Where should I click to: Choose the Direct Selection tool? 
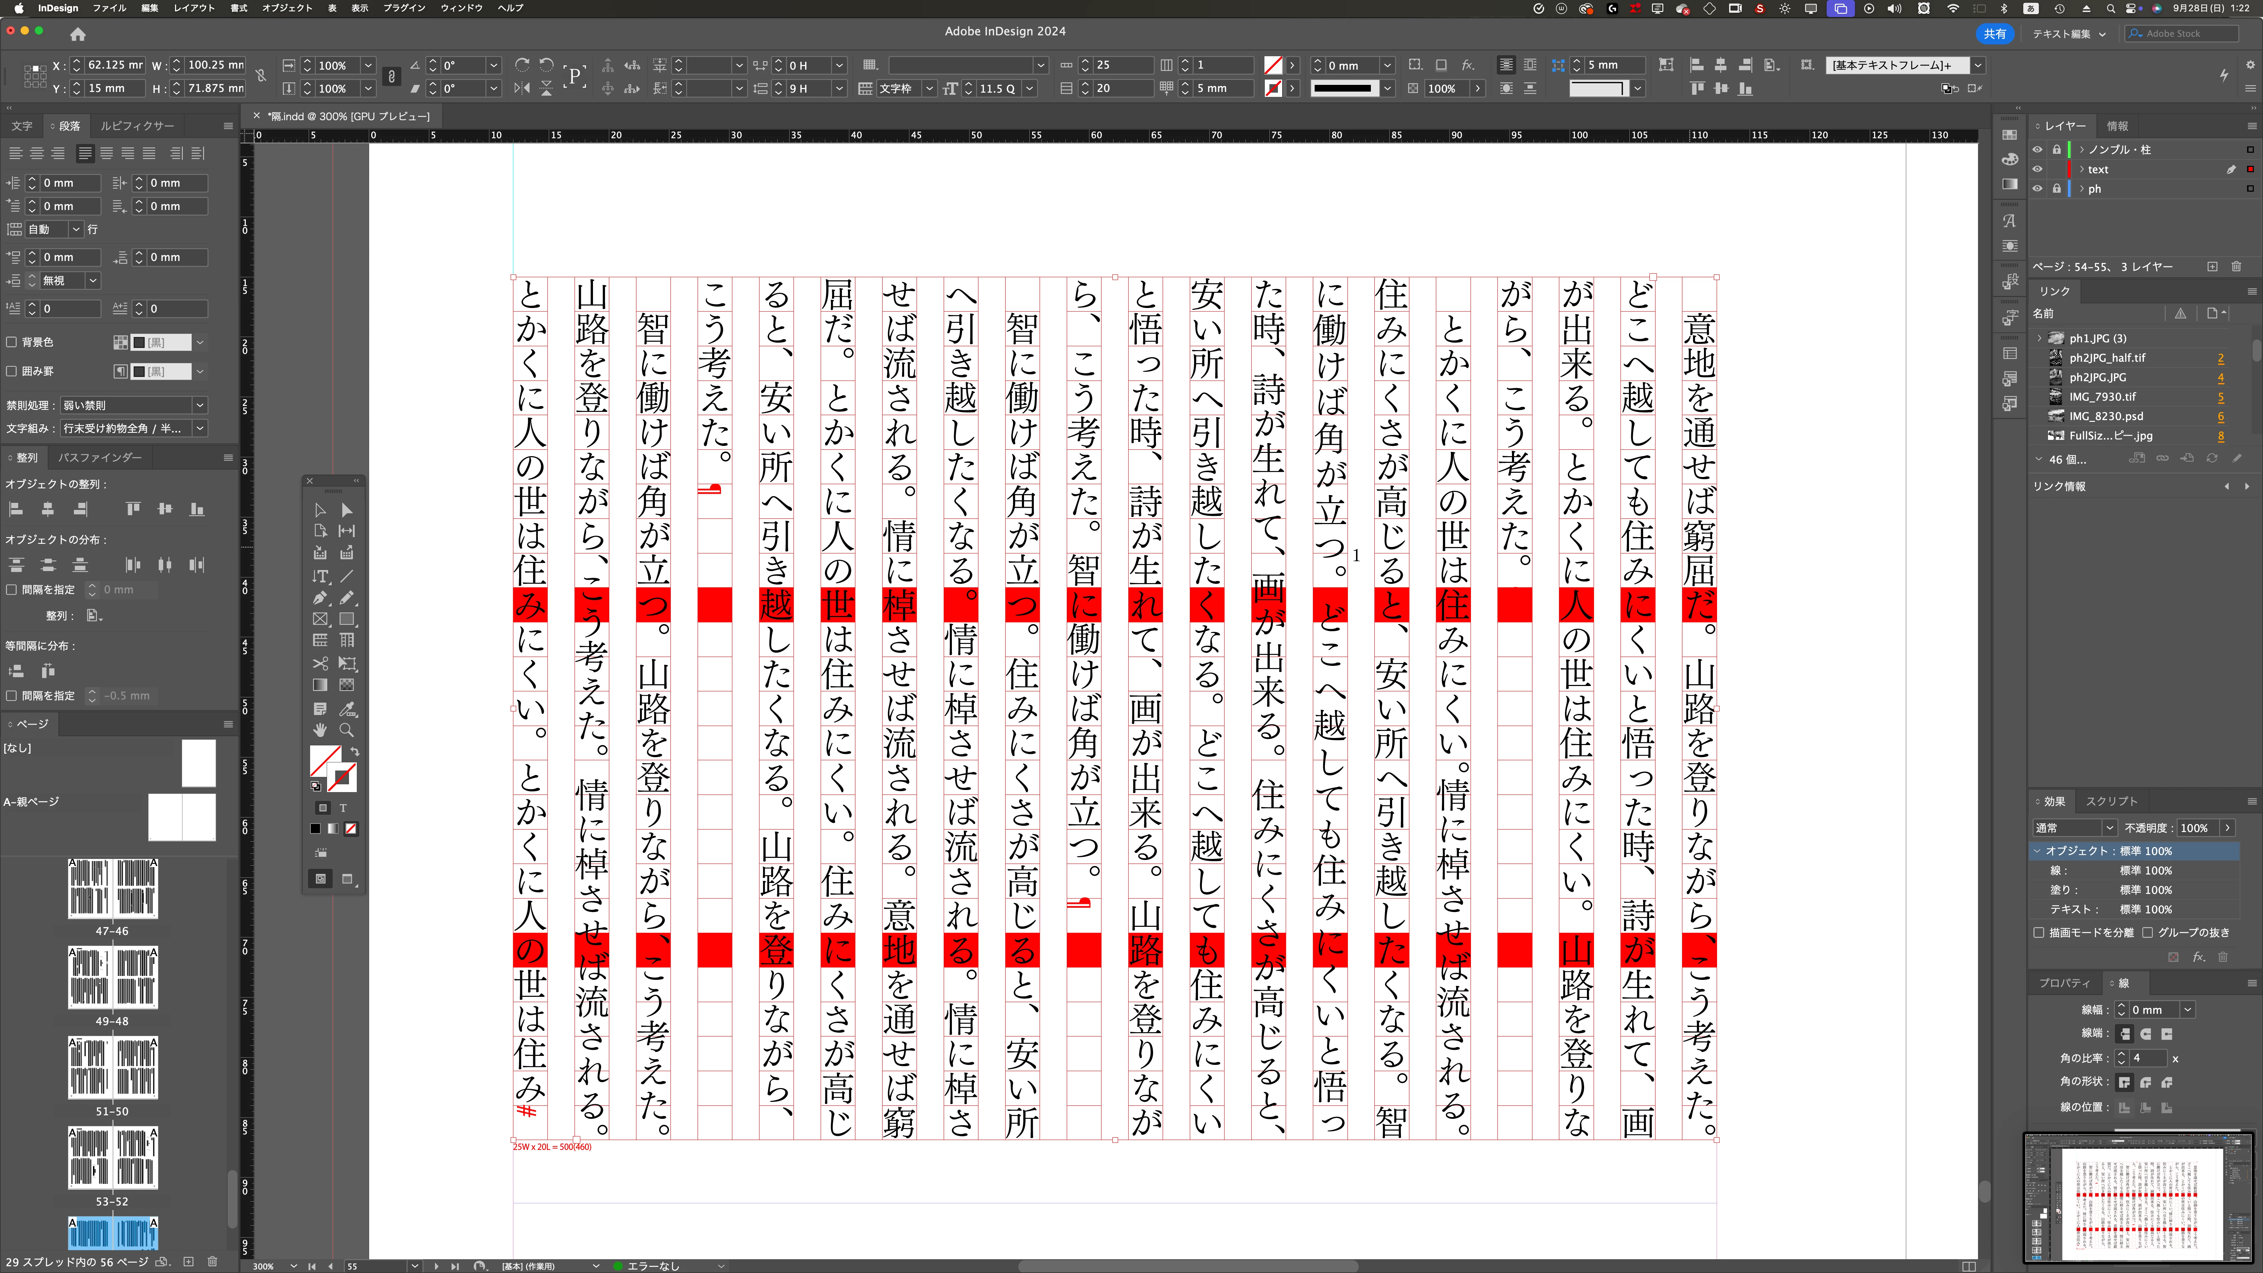click(347, 510)
